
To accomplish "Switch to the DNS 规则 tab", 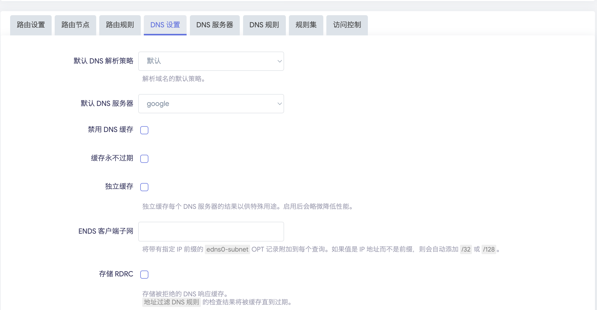I will tap(264, 25).
